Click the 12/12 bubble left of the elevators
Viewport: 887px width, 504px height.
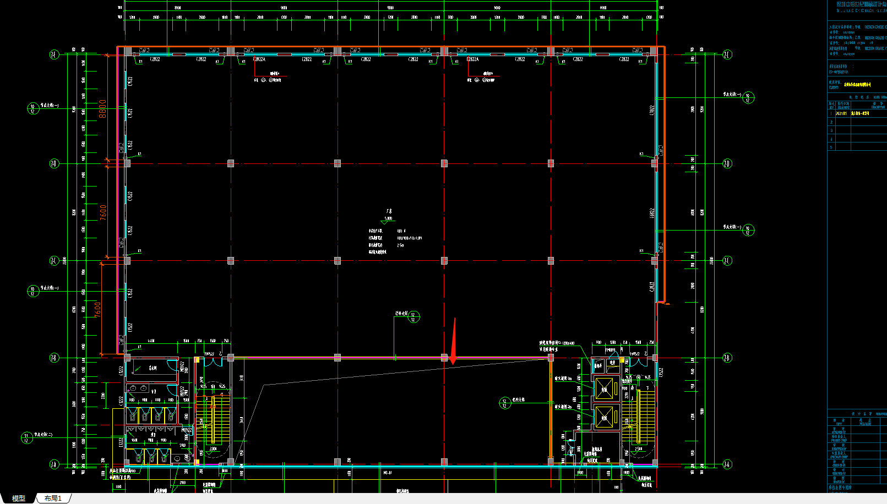point(505,403)
